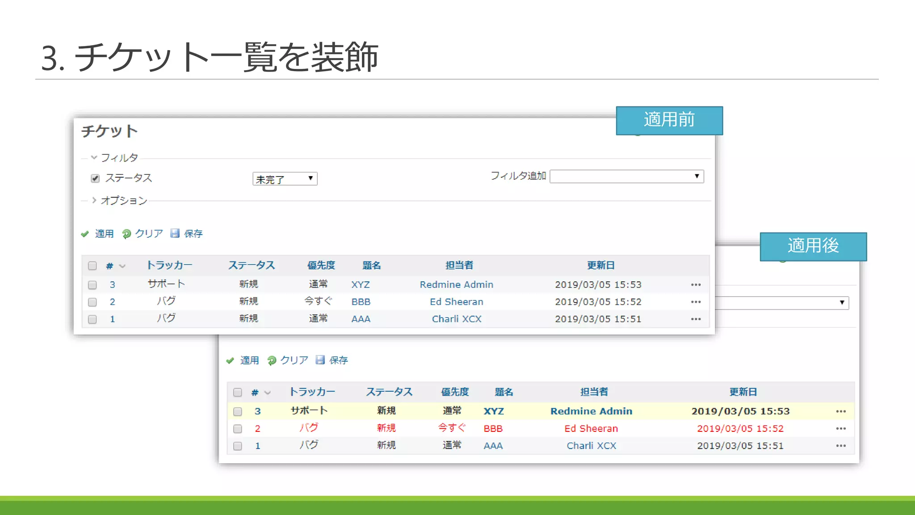Open ticket XYZ subject in before panel
Image resolution: width=915 pixels, height=515 pixels.
[x=360, y=285]
